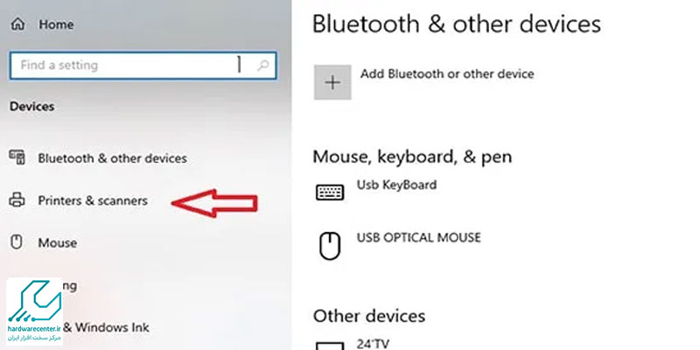Click the Bluetooth & other devices sidebar icon
700x350 pixels.
tap(17, 158)
